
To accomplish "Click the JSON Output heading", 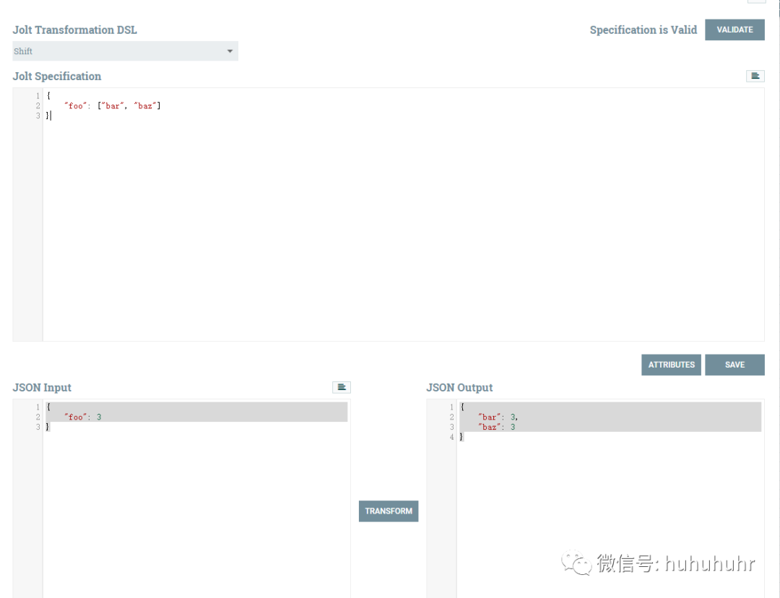I will pos(459,388).
